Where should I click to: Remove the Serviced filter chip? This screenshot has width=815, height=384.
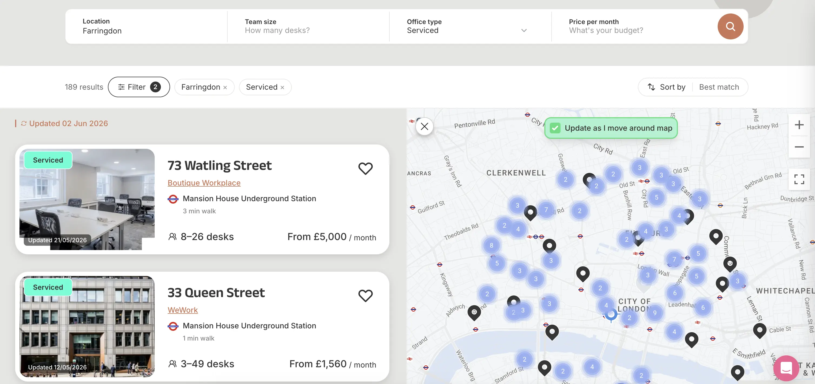(x=282, y=87)
